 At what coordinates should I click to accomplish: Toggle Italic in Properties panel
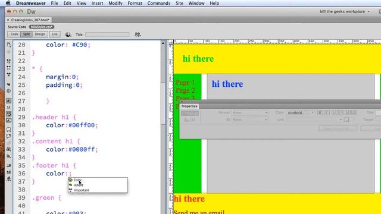coord(327,112)
